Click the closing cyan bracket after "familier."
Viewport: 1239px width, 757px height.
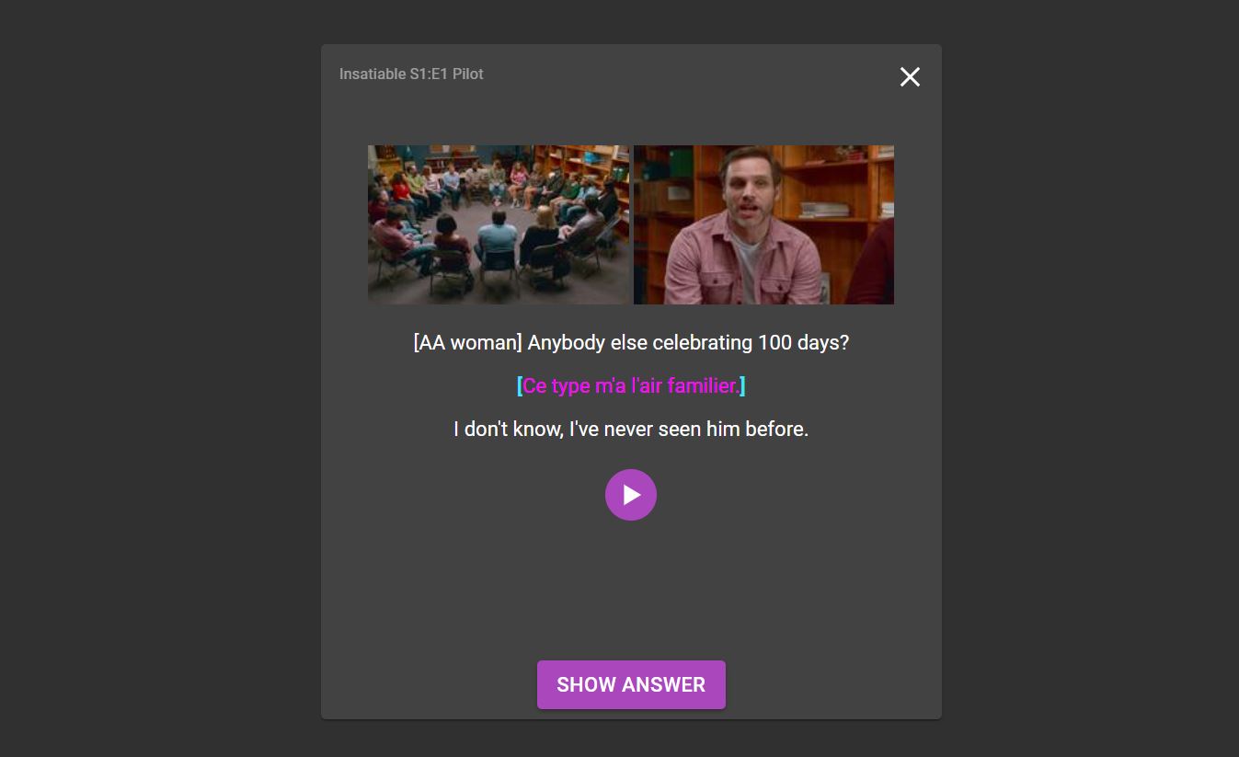pos(742,386)
